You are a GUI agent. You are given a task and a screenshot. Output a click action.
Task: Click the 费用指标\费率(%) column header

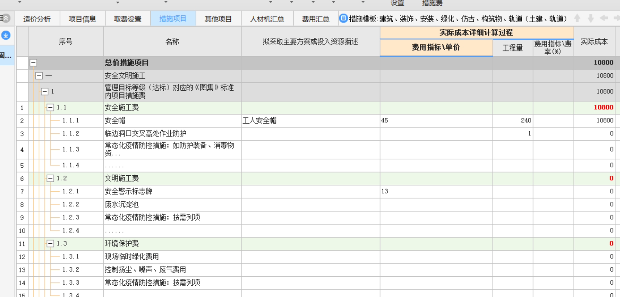[x=553, y=48]
